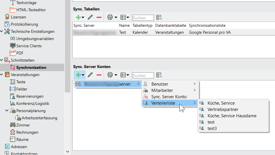Click the sidebar scroll down arrow

pyautogui.click(x=67, y=152)
